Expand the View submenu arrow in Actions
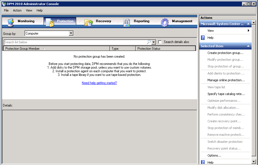Viewport: 258px width, 165px height. (248, 31)
